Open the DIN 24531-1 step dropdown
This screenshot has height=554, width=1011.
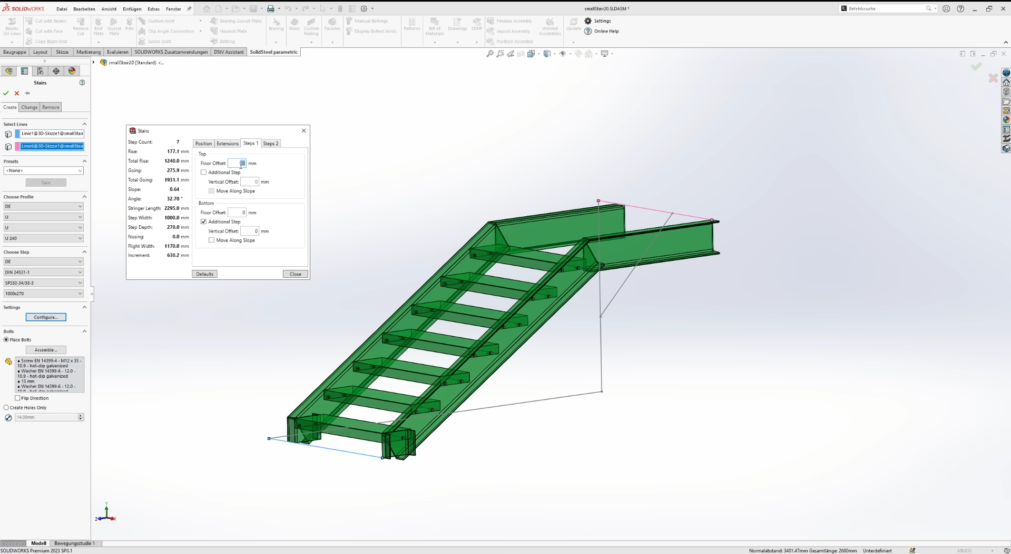(x=44, y=273)
